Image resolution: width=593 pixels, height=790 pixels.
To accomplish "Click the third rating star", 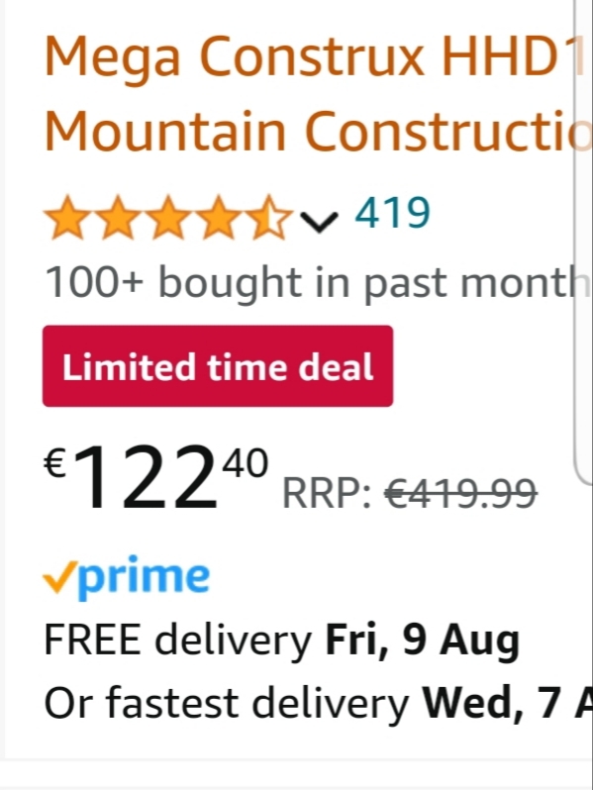I will point(167,217).
